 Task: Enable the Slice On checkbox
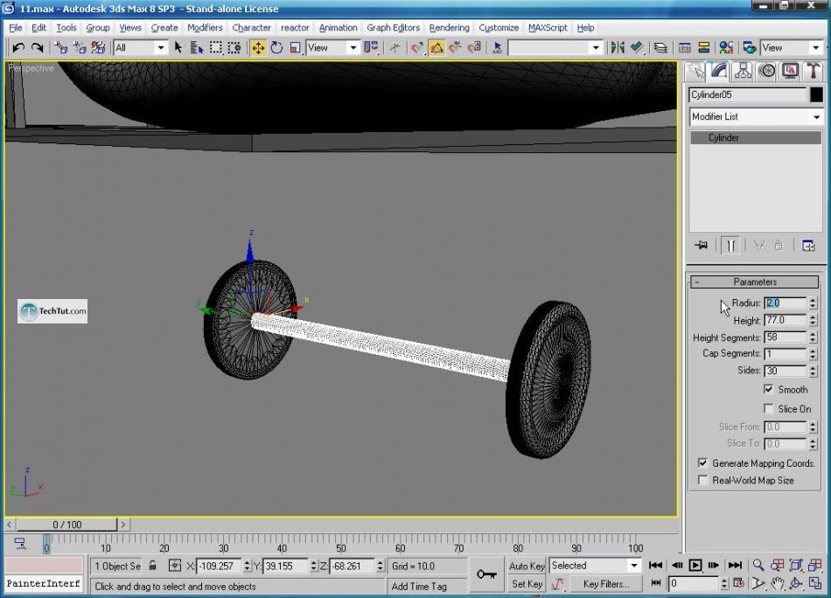point(769,408)
